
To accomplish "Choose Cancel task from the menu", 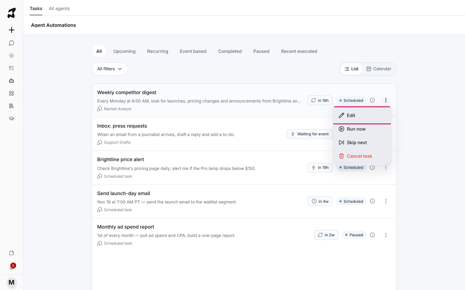I will (x=362, y=156).
